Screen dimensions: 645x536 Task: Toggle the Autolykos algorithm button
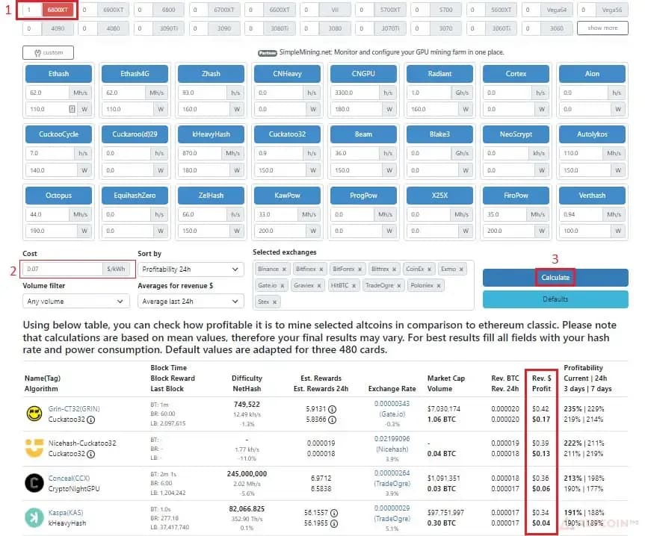click(592, 134)
